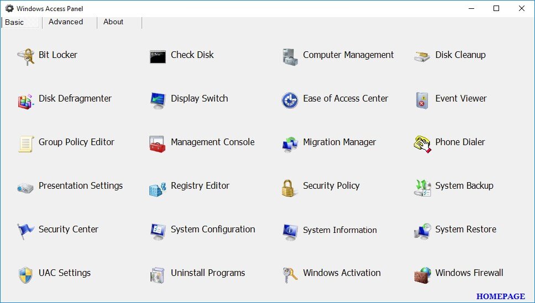Image resolution: width=535 pixels, height=303 pixels.
Task: Click the Windows Firewall brick wall icon
Action: pos(422,274)
